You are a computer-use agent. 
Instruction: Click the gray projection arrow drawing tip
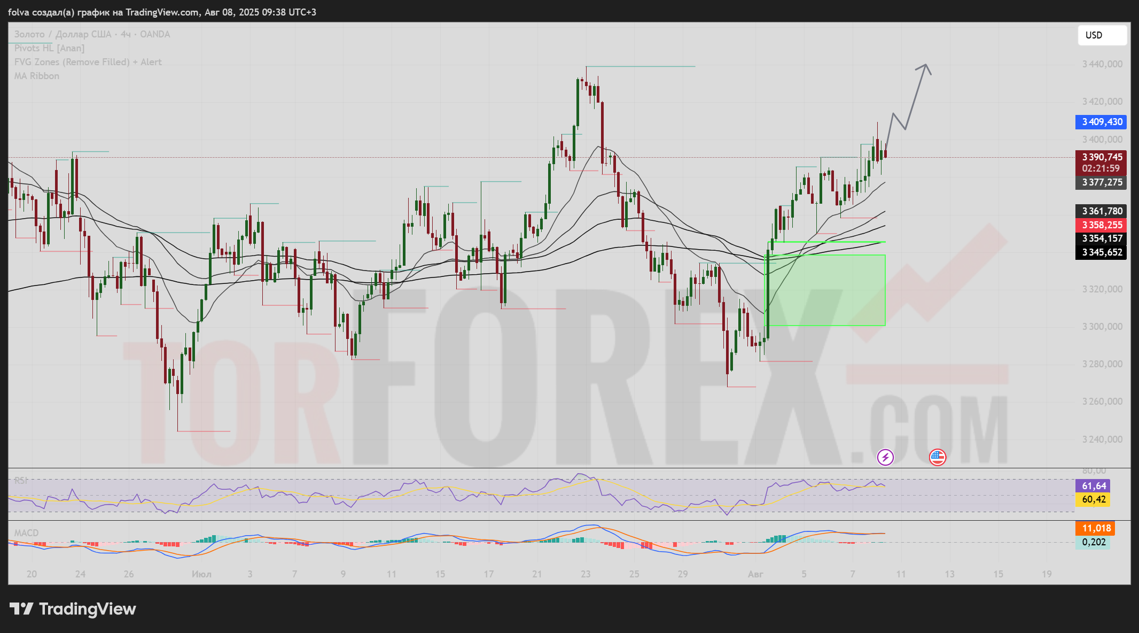926,65
